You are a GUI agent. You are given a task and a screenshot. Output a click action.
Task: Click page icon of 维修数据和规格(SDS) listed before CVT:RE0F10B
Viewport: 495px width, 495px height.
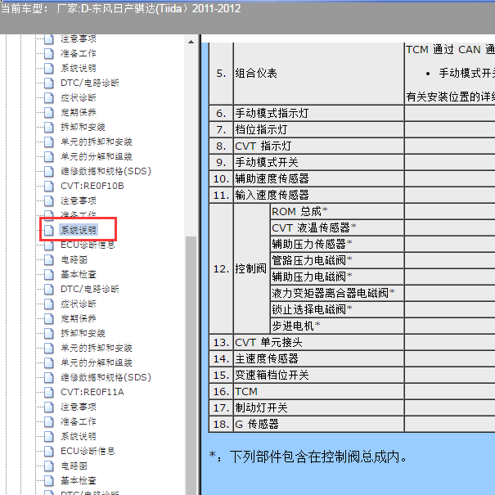(49, 171)
